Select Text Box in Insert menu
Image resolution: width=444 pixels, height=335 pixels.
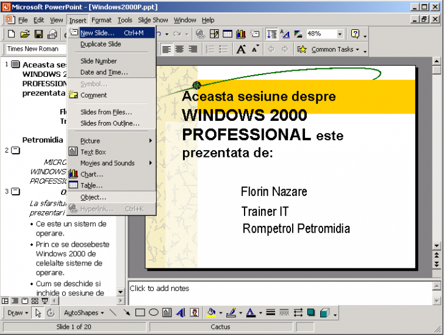coord(112,152)
